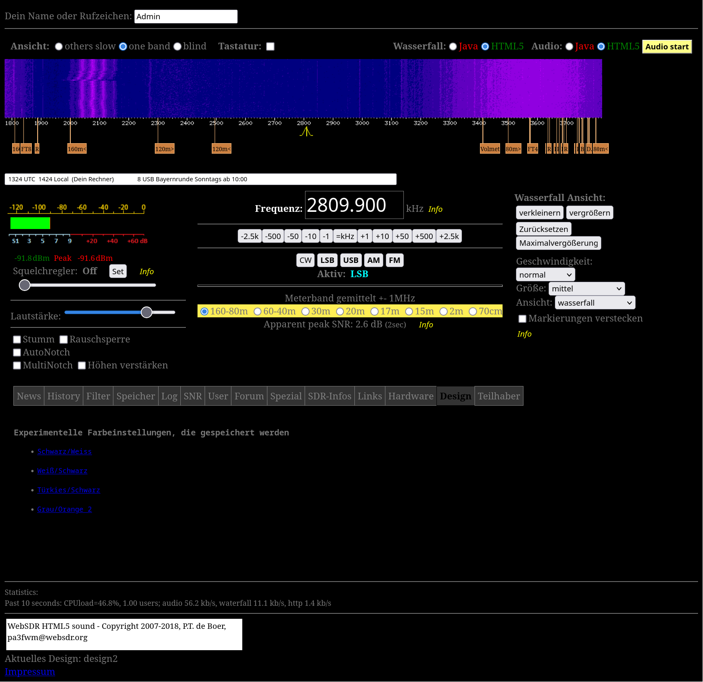Viewport: 703px width, 682px height.
Task: Toggle the Stumm mute checkbox
Action: click(x=17, y=340)
